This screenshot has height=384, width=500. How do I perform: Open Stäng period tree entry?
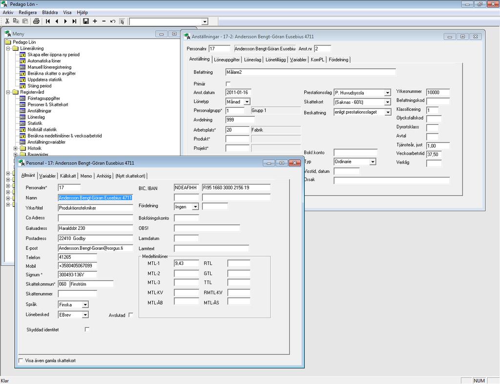[x=39, y=86]
